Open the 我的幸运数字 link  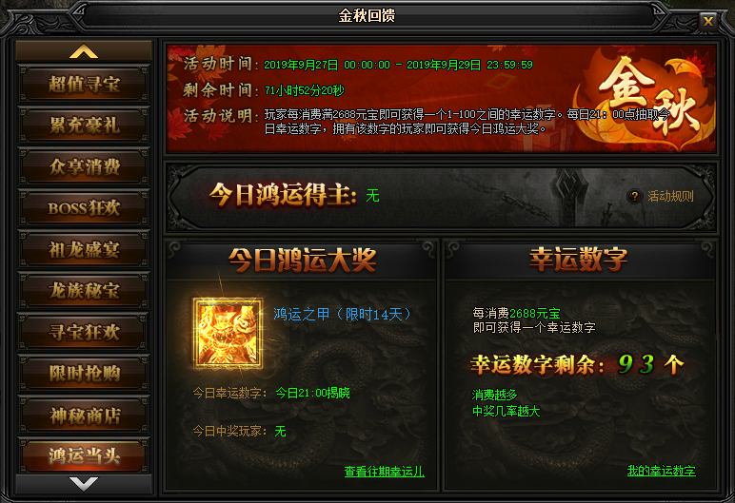(x=662, y=471)
